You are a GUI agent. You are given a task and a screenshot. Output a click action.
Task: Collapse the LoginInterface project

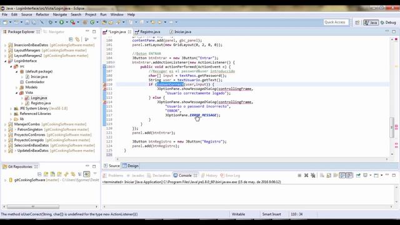click(x=6, y=61)
